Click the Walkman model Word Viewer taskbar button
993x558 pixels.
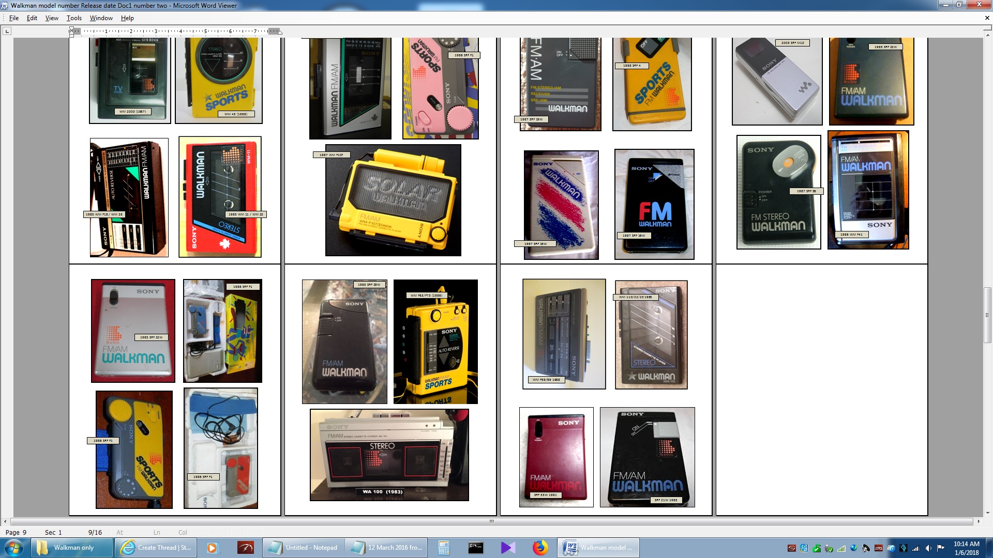pos(598,548)
